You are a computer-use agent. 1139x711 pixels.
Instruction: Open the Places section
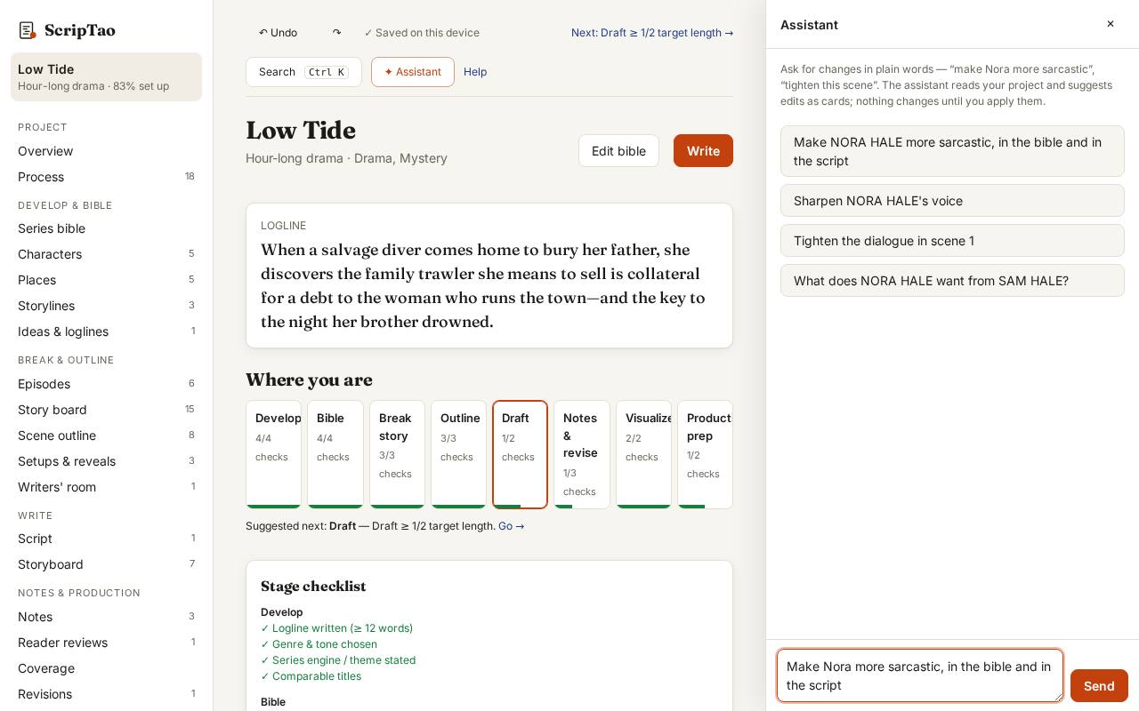pyautogui.click(x=106, y=280)
